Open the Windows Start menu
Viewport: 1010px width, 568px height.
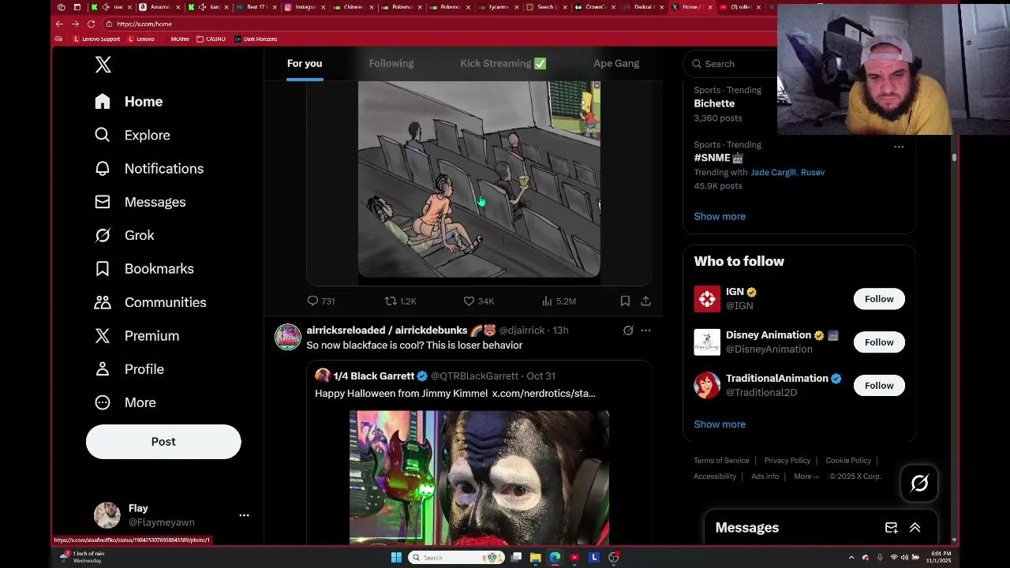pyautogui.click(x=396, y=558)
